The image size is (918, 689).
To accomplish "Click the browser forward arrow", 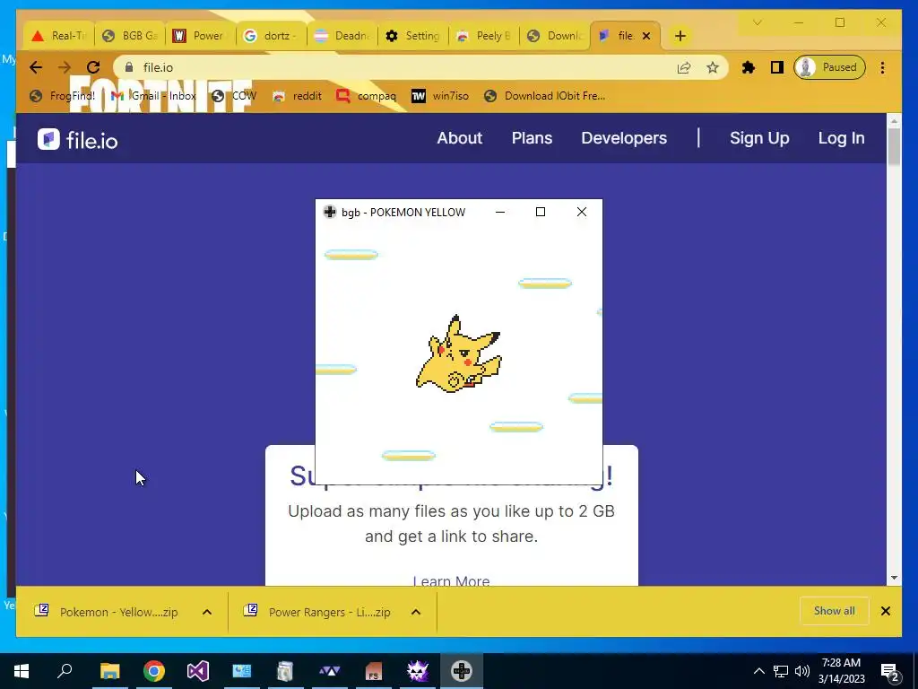I will click(65, 67).
